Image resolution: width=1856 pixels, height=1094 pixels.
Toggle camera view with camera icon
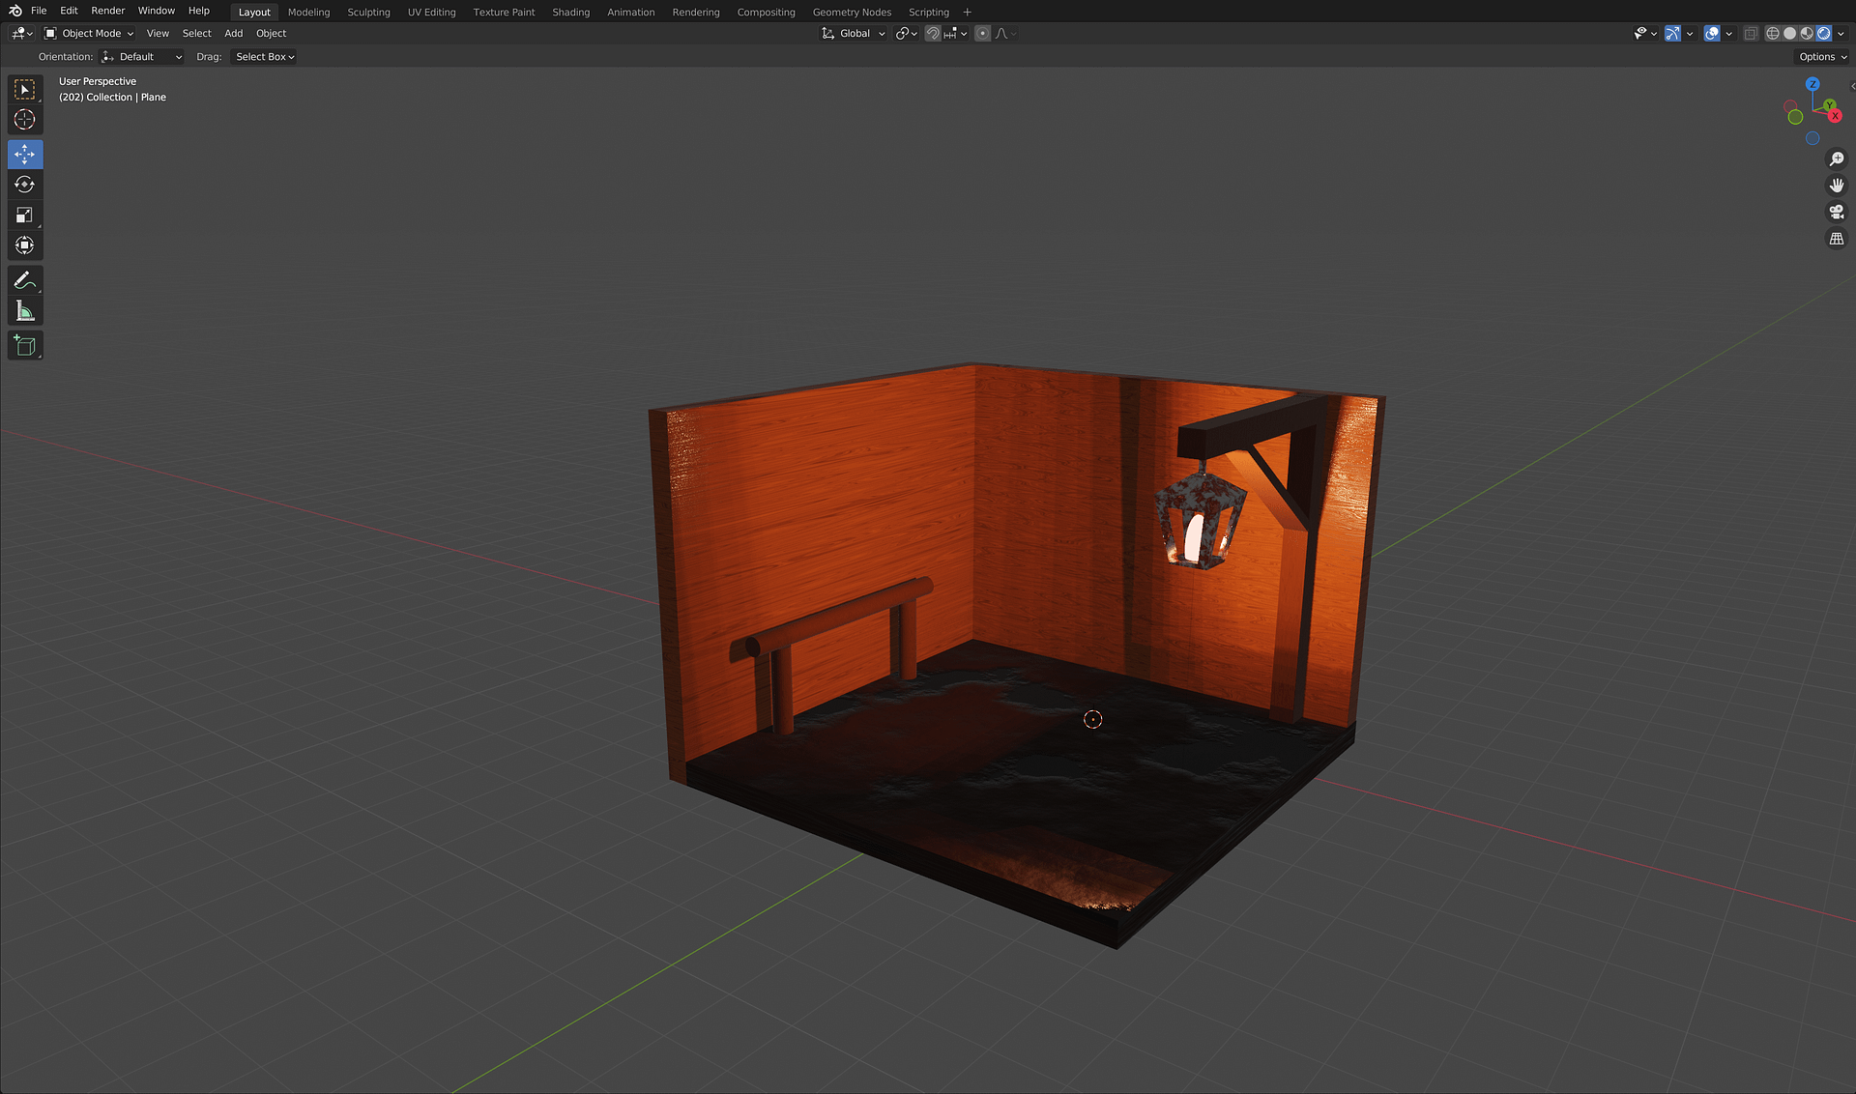1836,212
